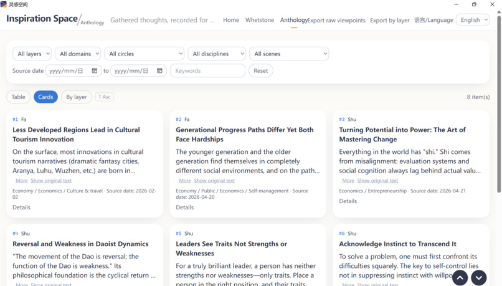Go to the Home tab
The image size is (502, 286).
coord(231,20)
